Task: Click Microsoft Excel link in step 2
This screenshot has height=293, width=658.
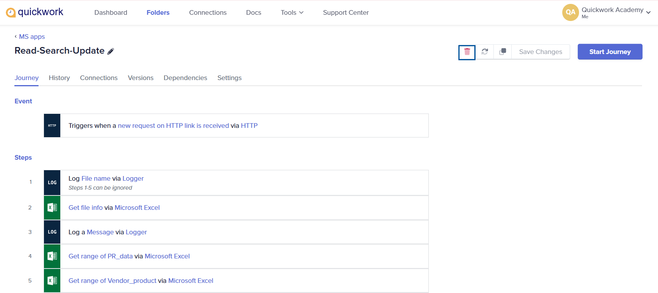Action: 137,208
